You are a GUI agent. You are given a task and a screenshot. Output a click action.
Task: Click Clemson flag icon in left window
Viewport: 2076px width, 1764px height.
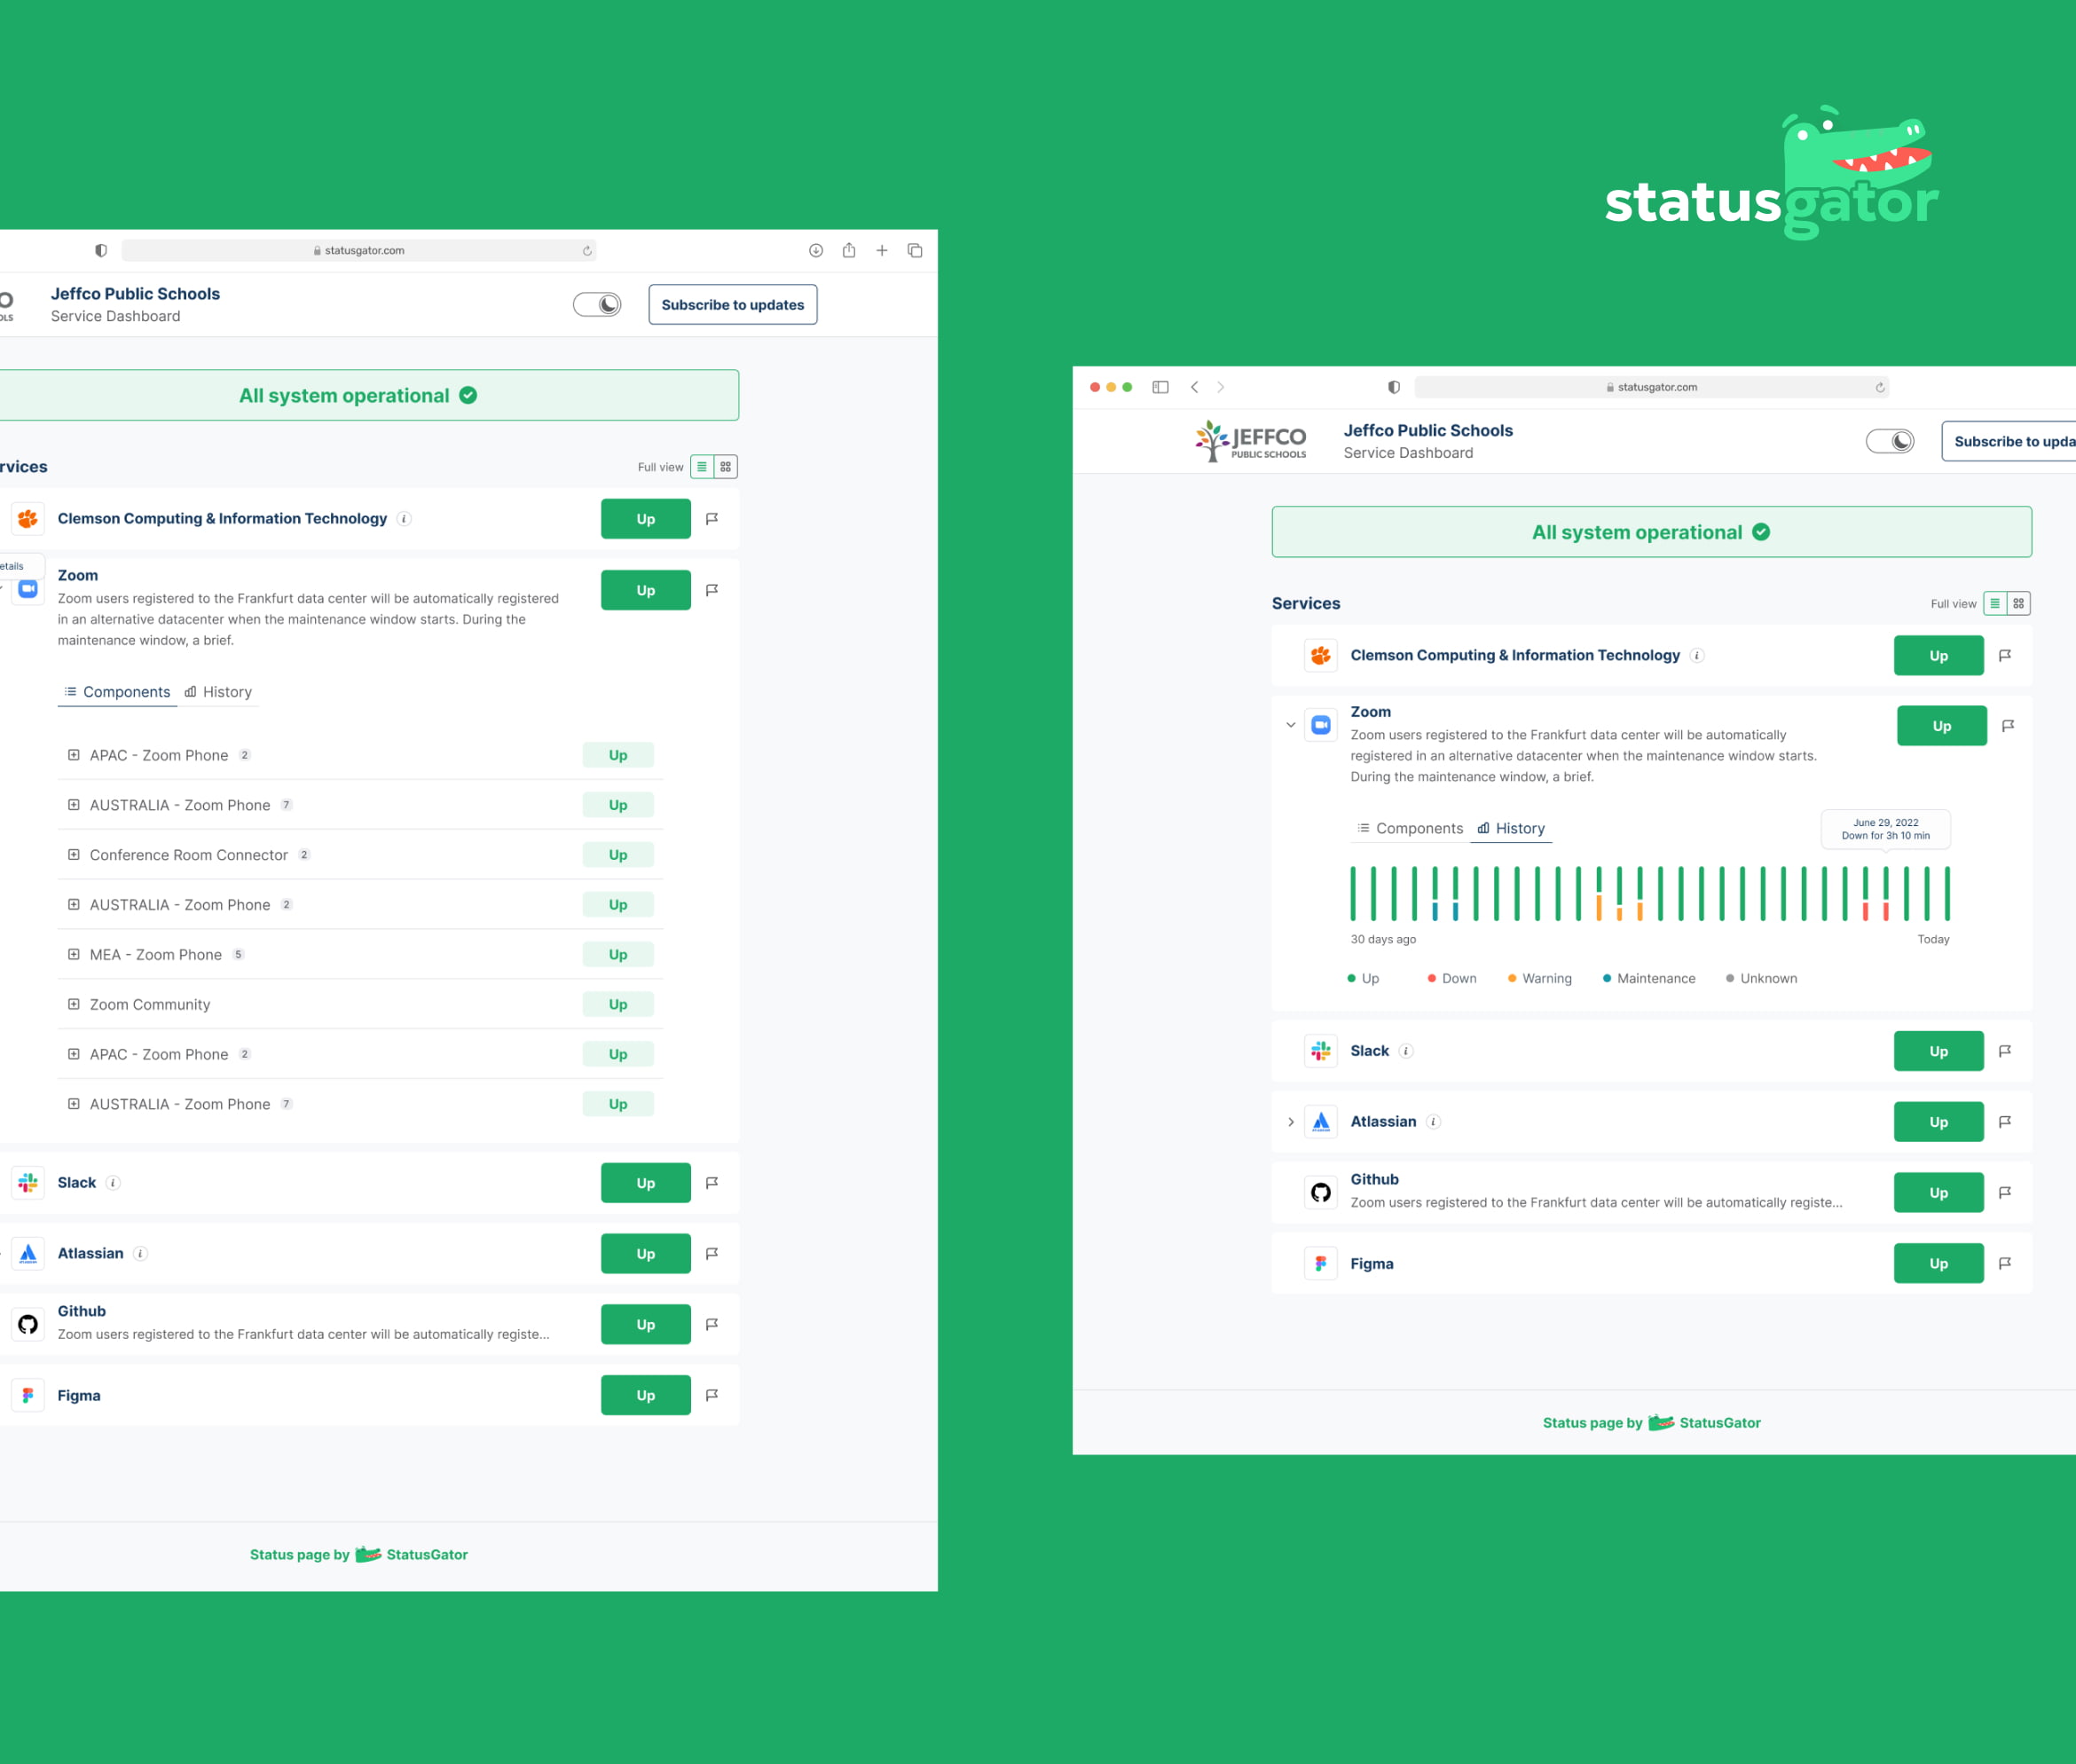712,519
